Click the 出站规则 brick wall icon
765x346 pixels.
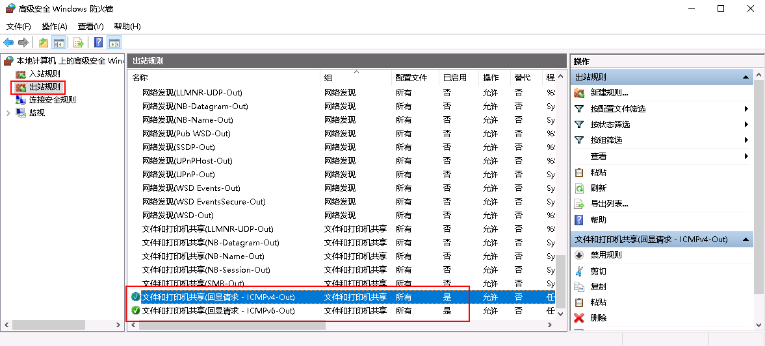point(21,87)
